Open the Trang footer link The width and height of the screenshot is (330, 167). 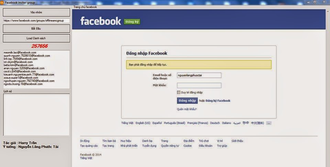point(165,141)
